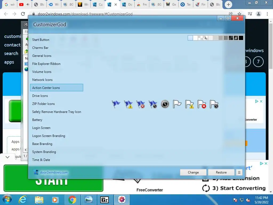The height and width of the screenshot is (205, 273).
Task: Click the Action Center tray flag
Action: click(x=235, y=200)
